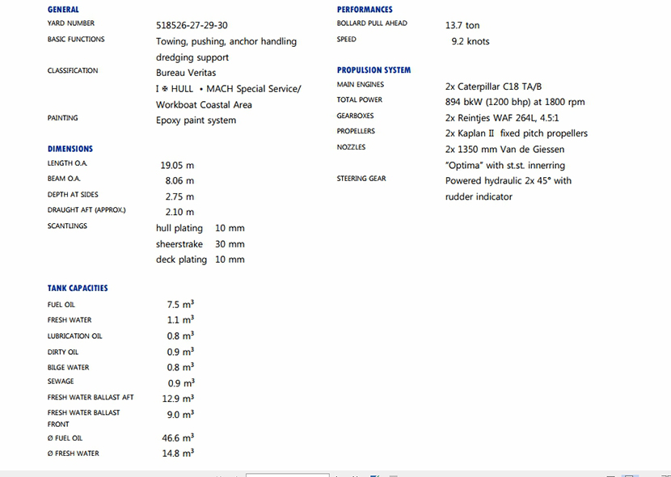Image resolution: width=671 pixels, height=477 pixels.
Task: Click the PROPULSION SYSTEM heading
Action: [373, 70]
